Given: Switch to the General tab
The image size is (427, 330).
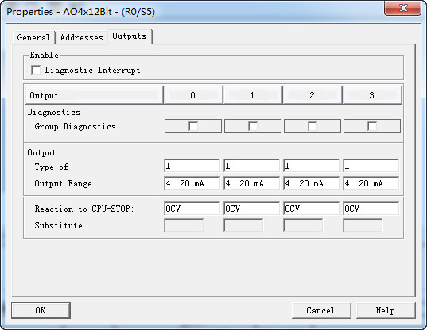Looking at the screenshot, I should [33, 37].
